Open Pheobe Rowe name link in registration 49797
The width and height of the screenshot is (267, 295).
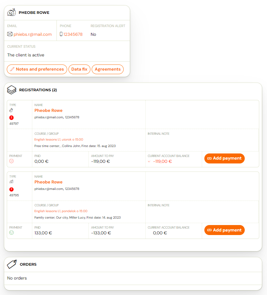[48, 111]
